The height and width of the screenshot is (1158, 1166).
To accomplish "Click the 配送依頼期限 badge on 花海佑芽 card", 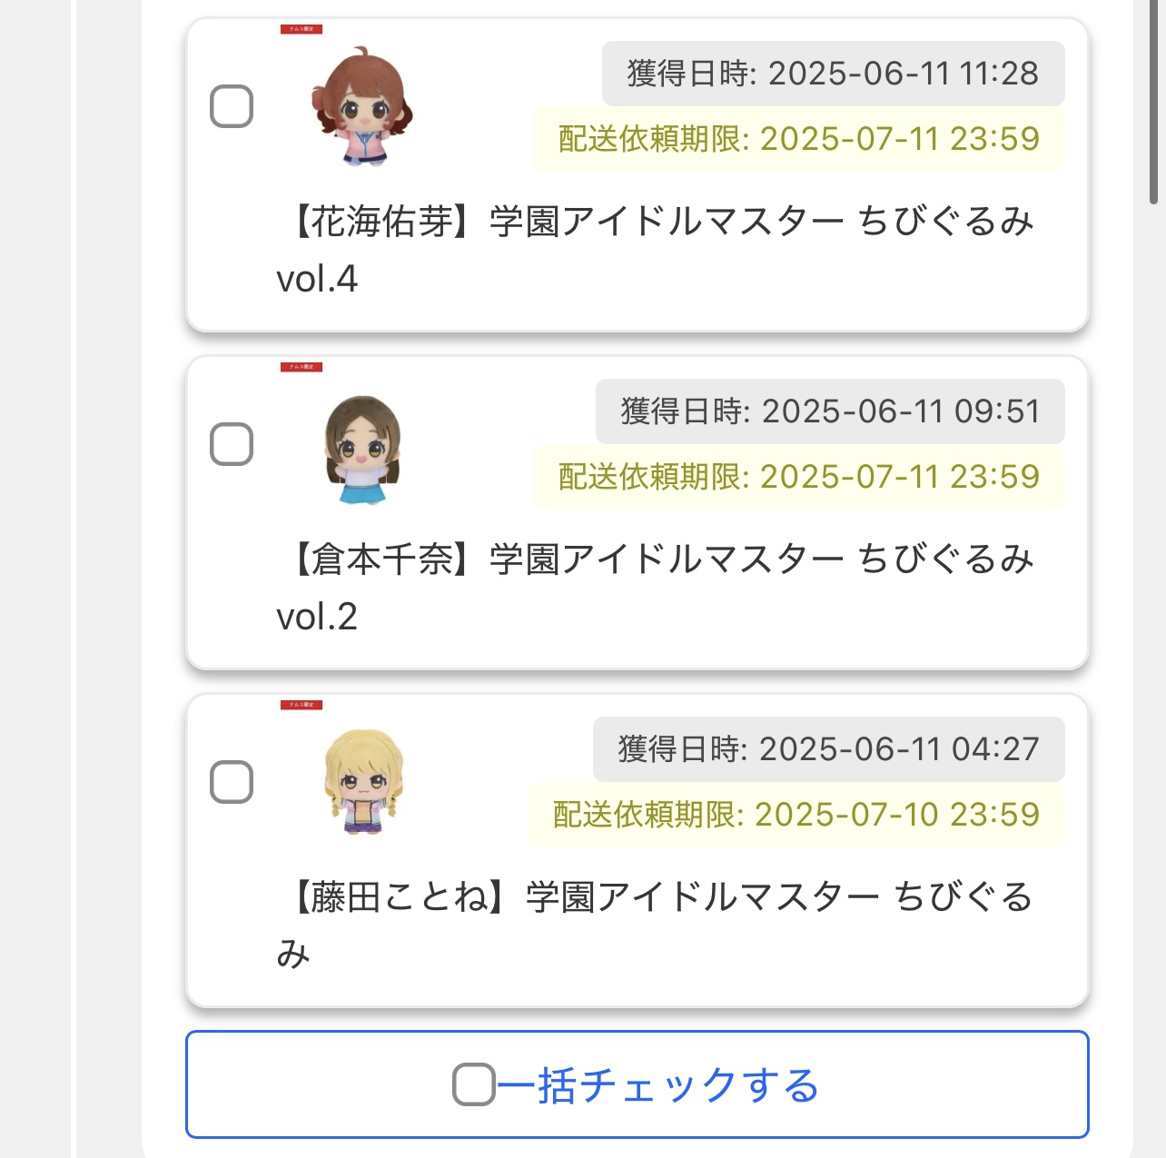I will (x=798, y=139).
